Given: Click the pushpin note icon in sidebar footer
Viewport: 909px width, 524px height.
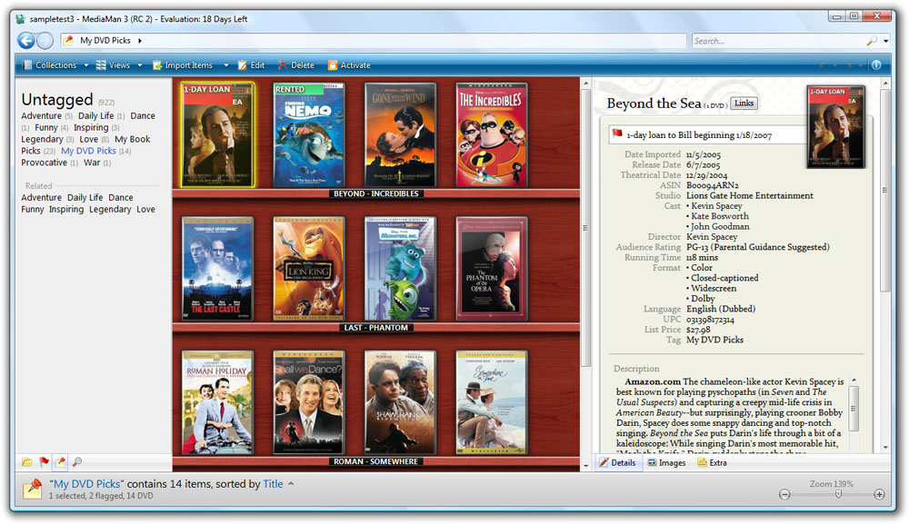Looking at the screenshot, I should pos(60,462).
